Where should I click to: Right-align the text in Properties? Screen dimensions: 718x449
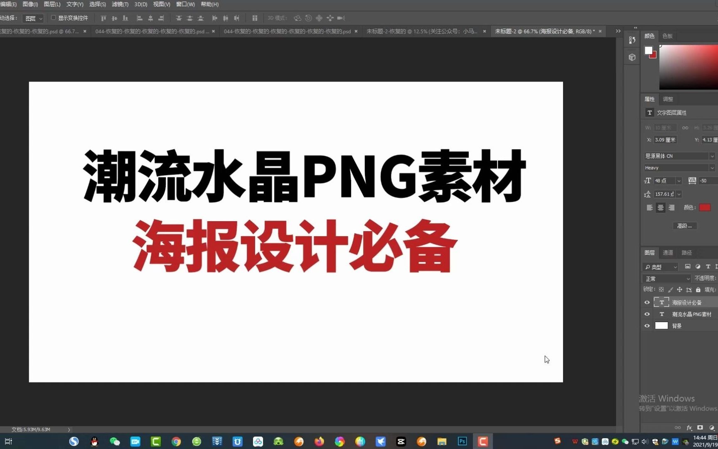point(671,208)
